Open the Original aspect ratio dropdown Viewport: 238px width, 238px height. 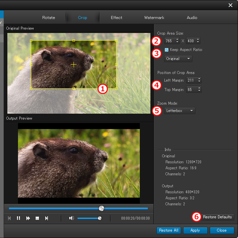(178, 59)
